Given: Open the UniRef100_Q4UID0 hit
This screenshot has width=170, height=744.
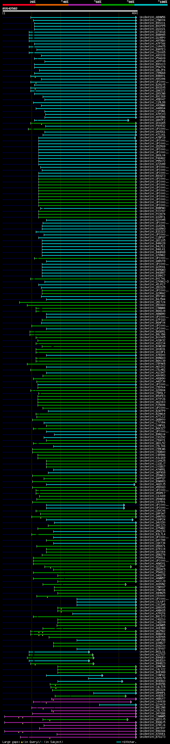Looking at the screenshot, I should 152,522.
